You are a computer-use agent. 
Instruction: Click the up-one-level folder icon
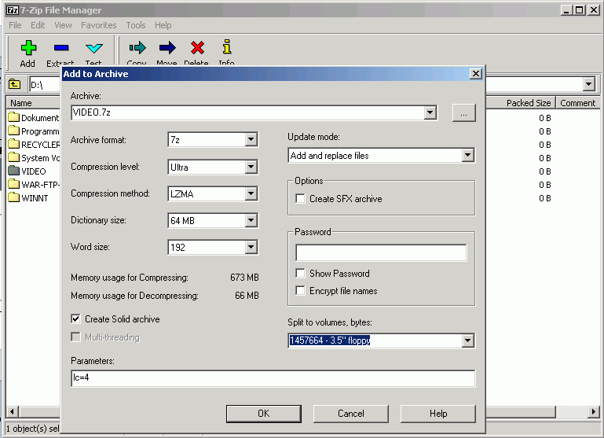point(15,84)
